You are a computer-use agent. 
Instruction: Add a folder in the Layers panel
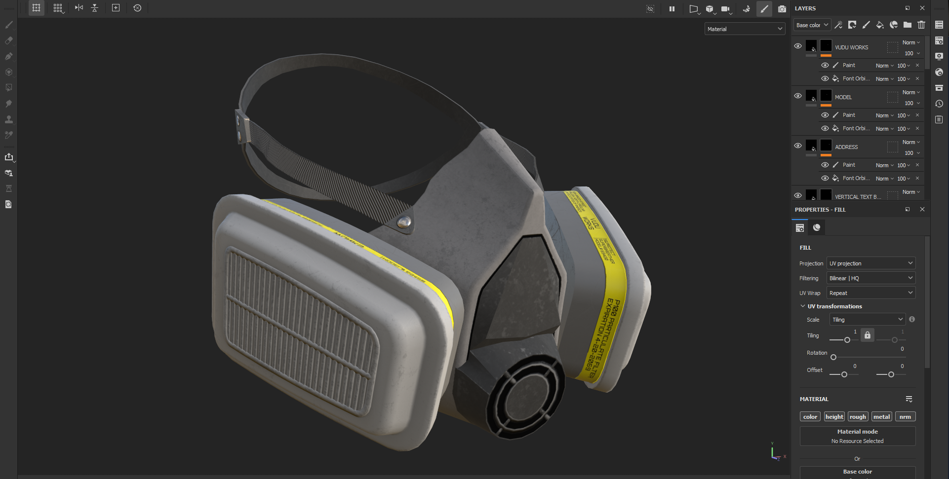908,25
